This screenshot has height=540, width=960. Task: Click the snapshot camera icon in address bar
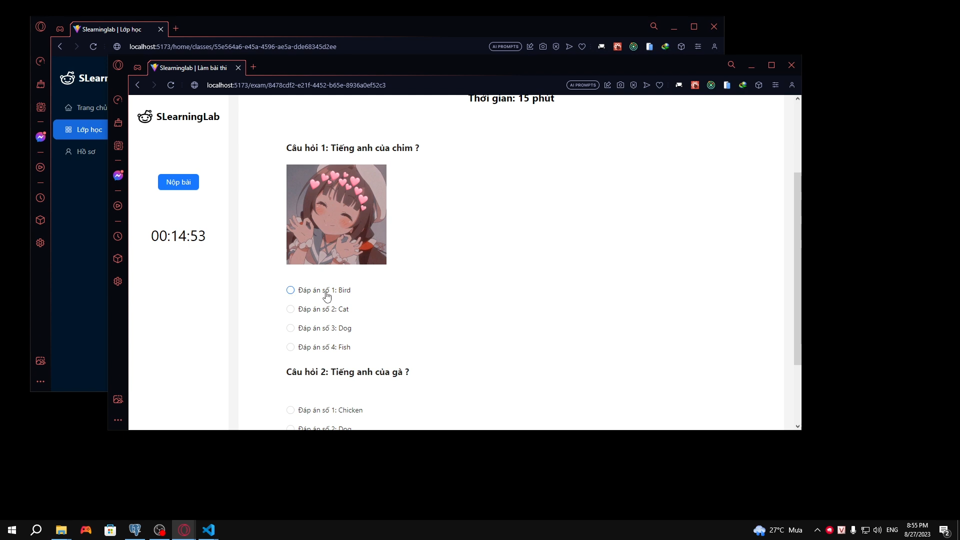pyautogui.click(x=620, y=85)
